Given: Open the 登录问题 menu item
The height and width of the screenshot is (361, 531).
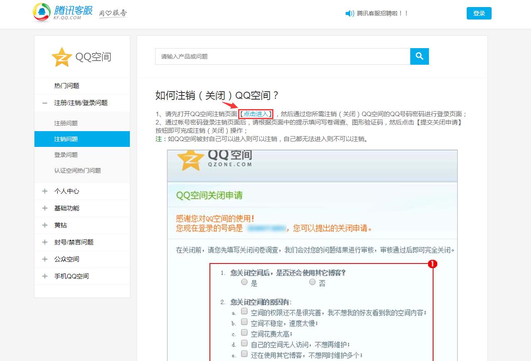Looking at the screenshot, I should click(x=67, y=154).
